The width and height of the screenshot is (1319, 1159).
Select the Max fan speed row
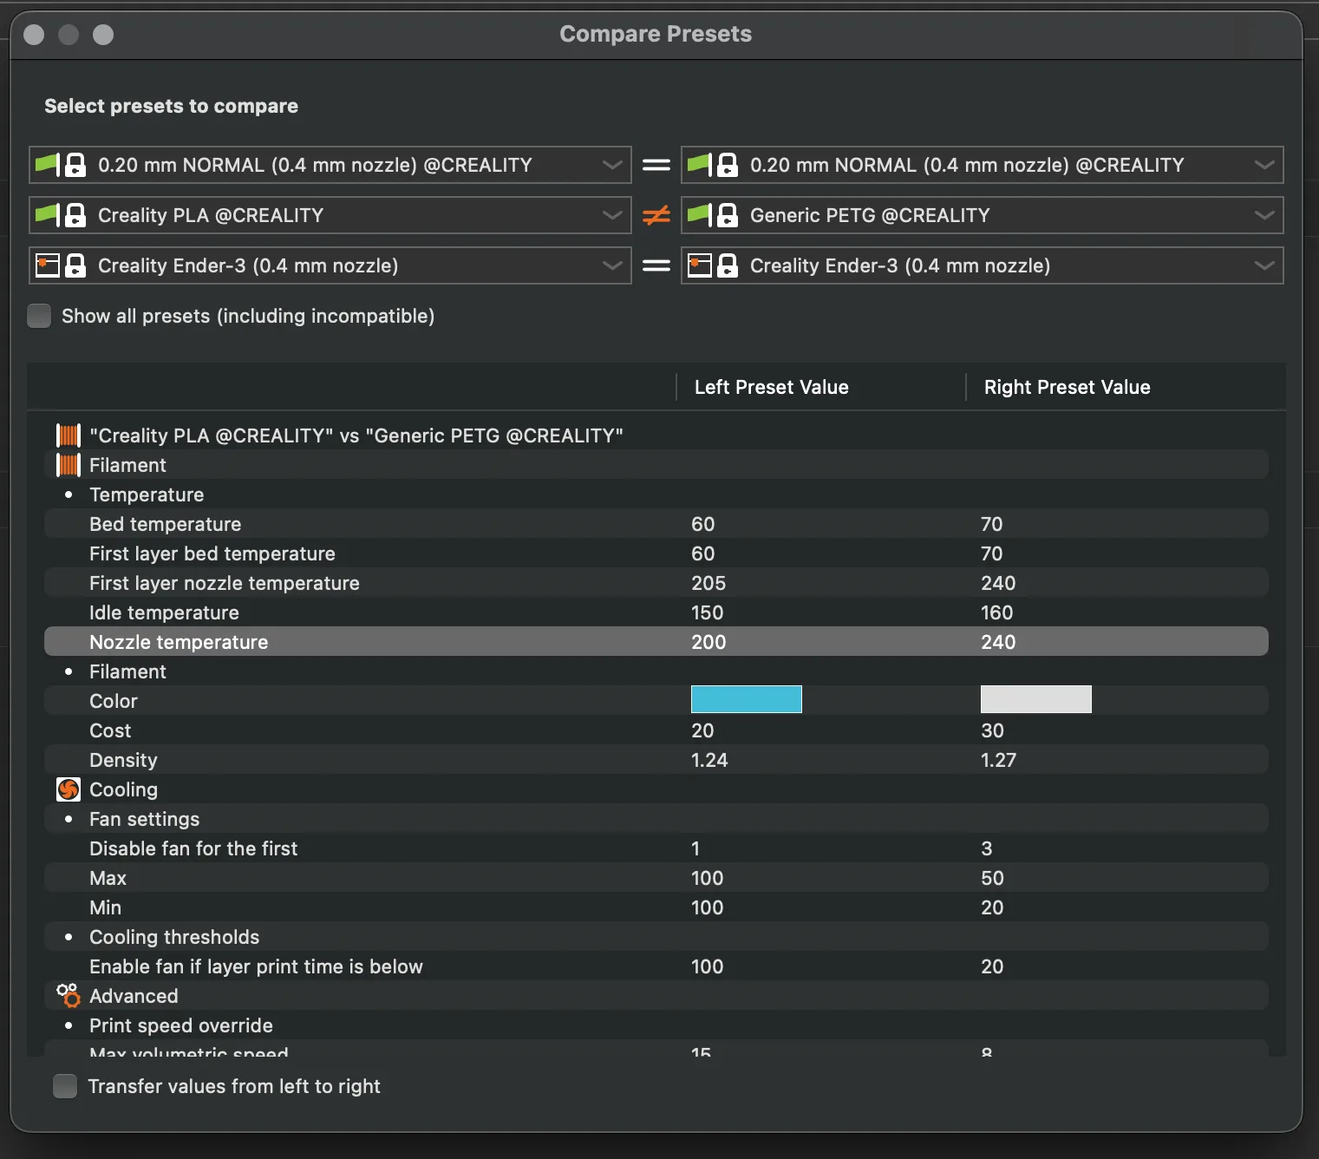pyautogui.click(x=656, y=878)
